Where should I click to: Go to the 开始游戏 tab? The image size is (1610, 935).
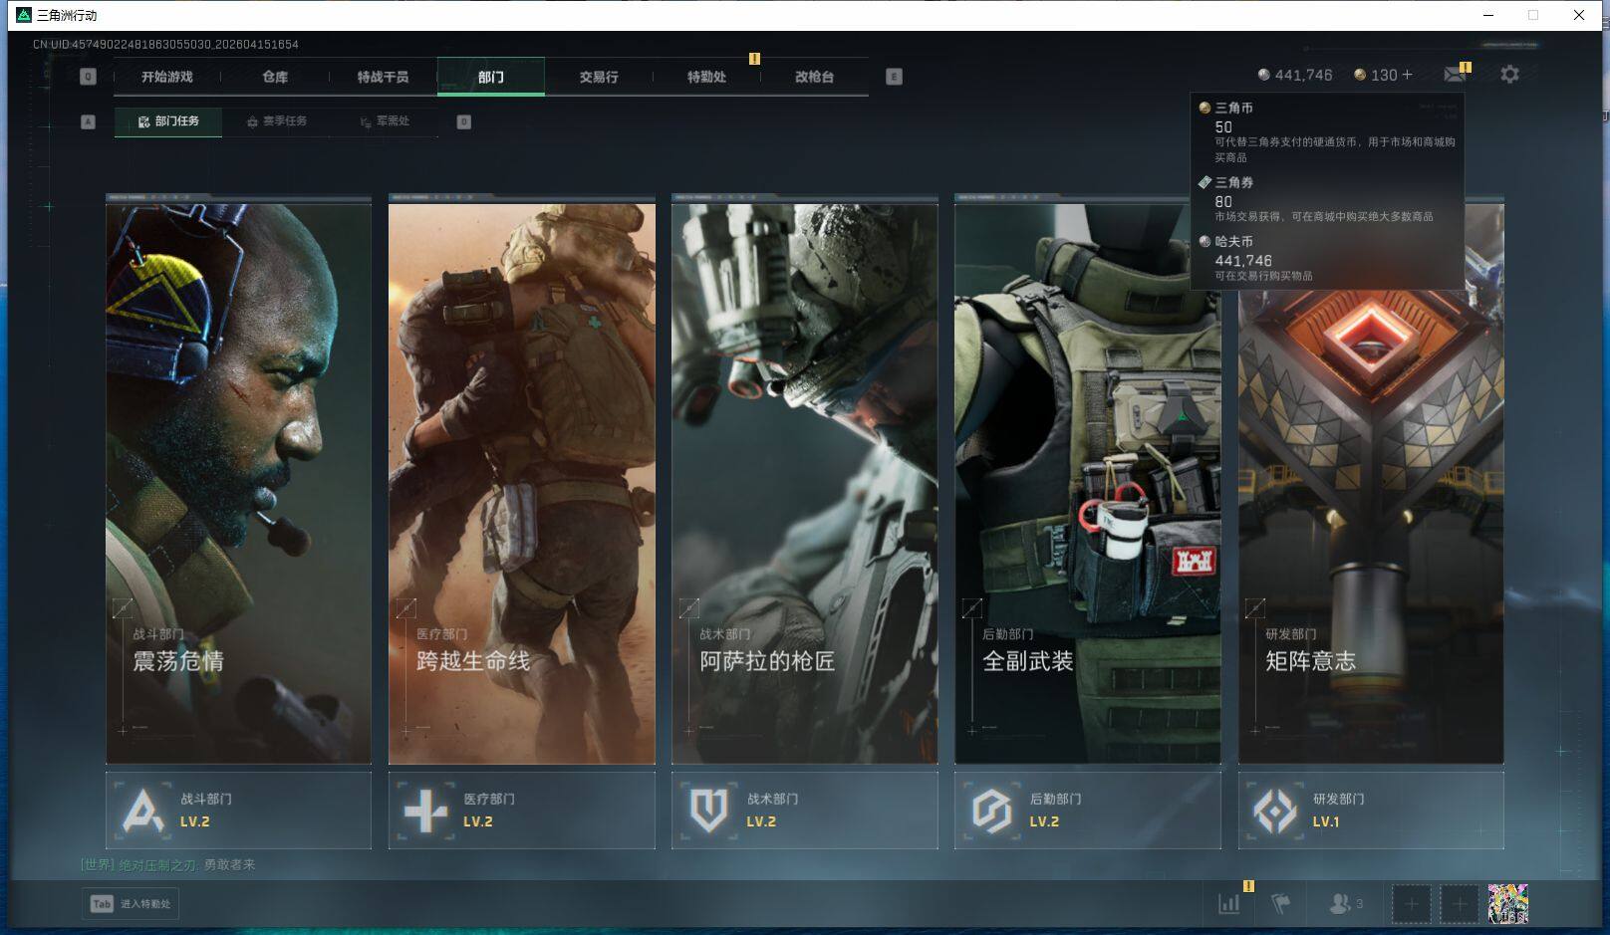[166, 77]
